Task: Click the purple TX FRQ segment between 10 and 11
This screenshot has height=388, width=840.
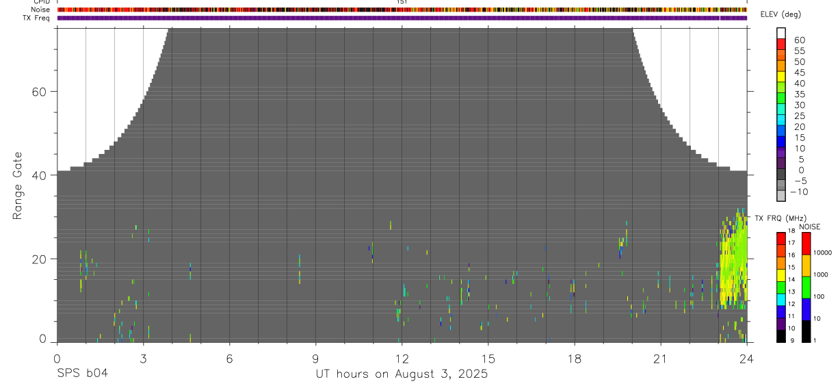Action: pos(781,324)
